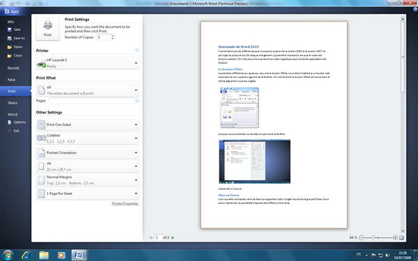418x261 pixels.
Task: Click the preview scrollbar up arrow
Action: (x=403, y=19)
